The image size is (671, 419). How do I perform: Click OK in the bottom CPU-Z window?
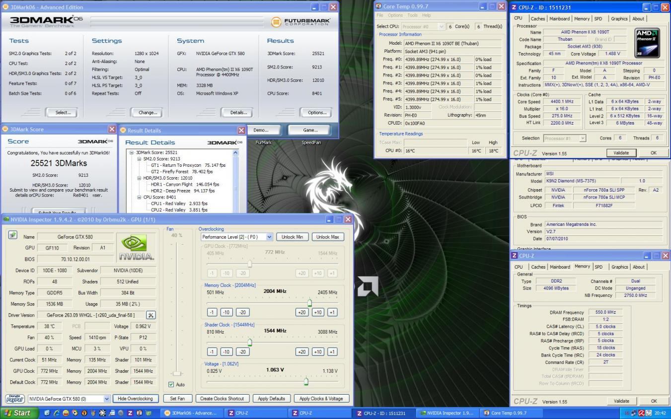[654, 401]
